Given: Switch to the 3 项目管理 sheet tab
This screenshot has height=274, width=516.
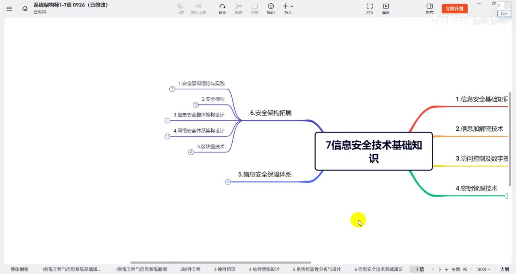Looking at the screenshot, I should [225, 269].
